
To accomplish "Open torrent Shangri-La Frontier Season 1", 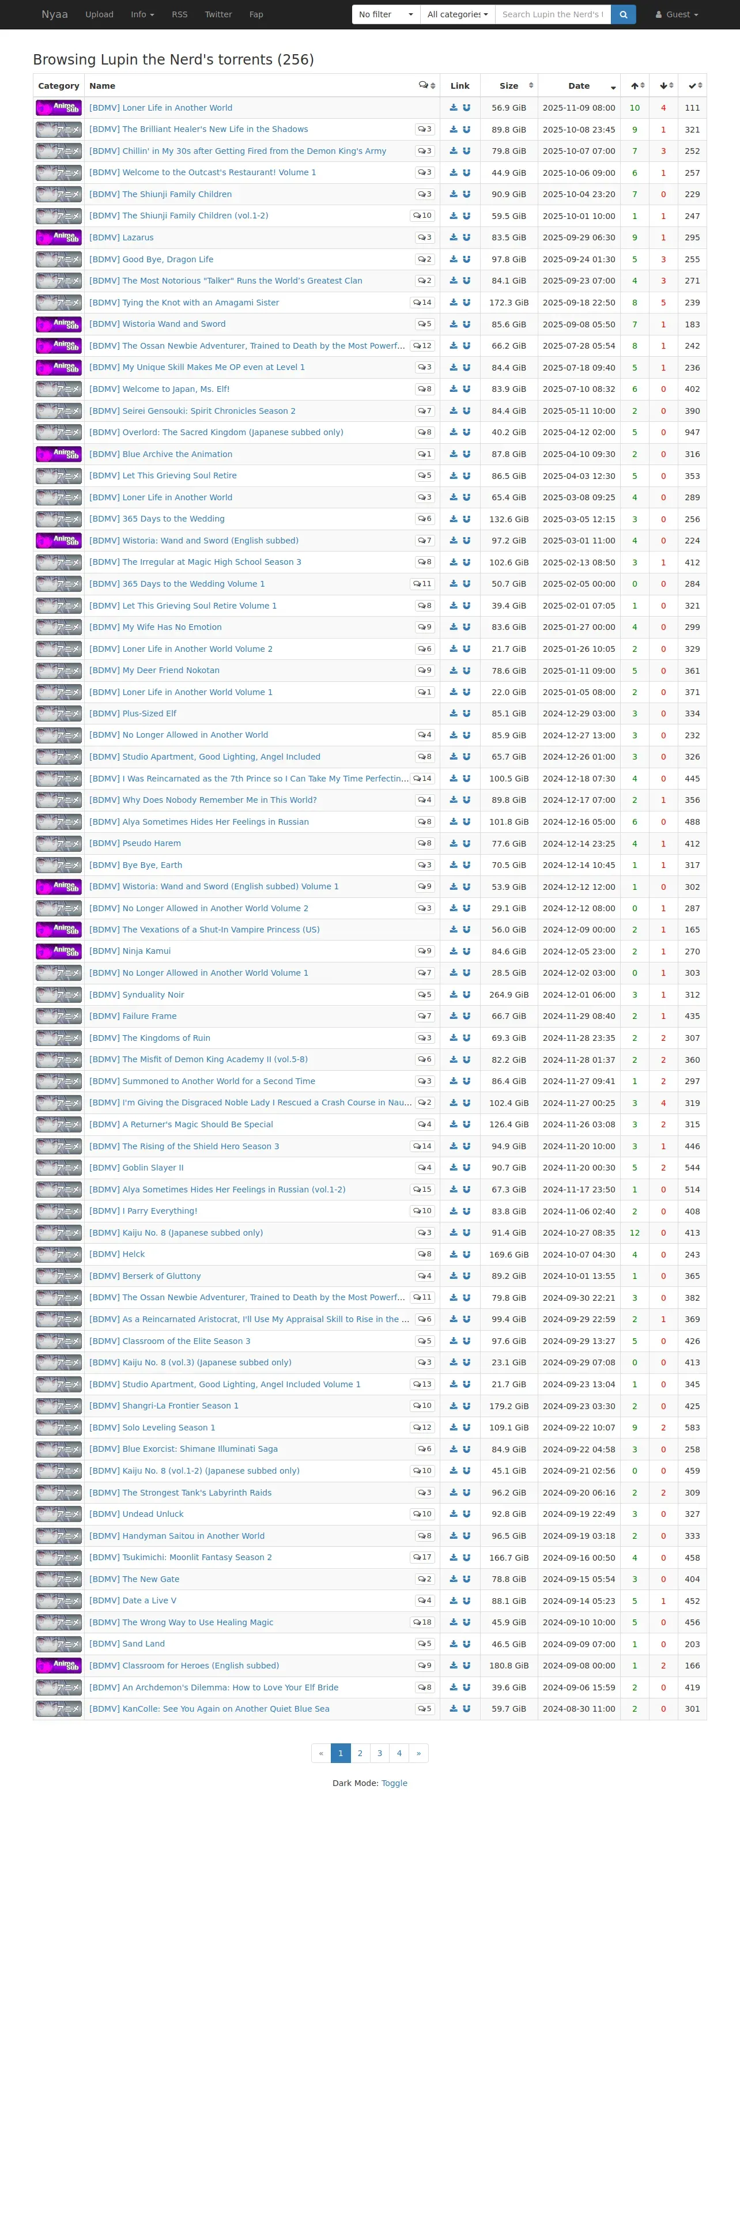I will [164, 1406].
